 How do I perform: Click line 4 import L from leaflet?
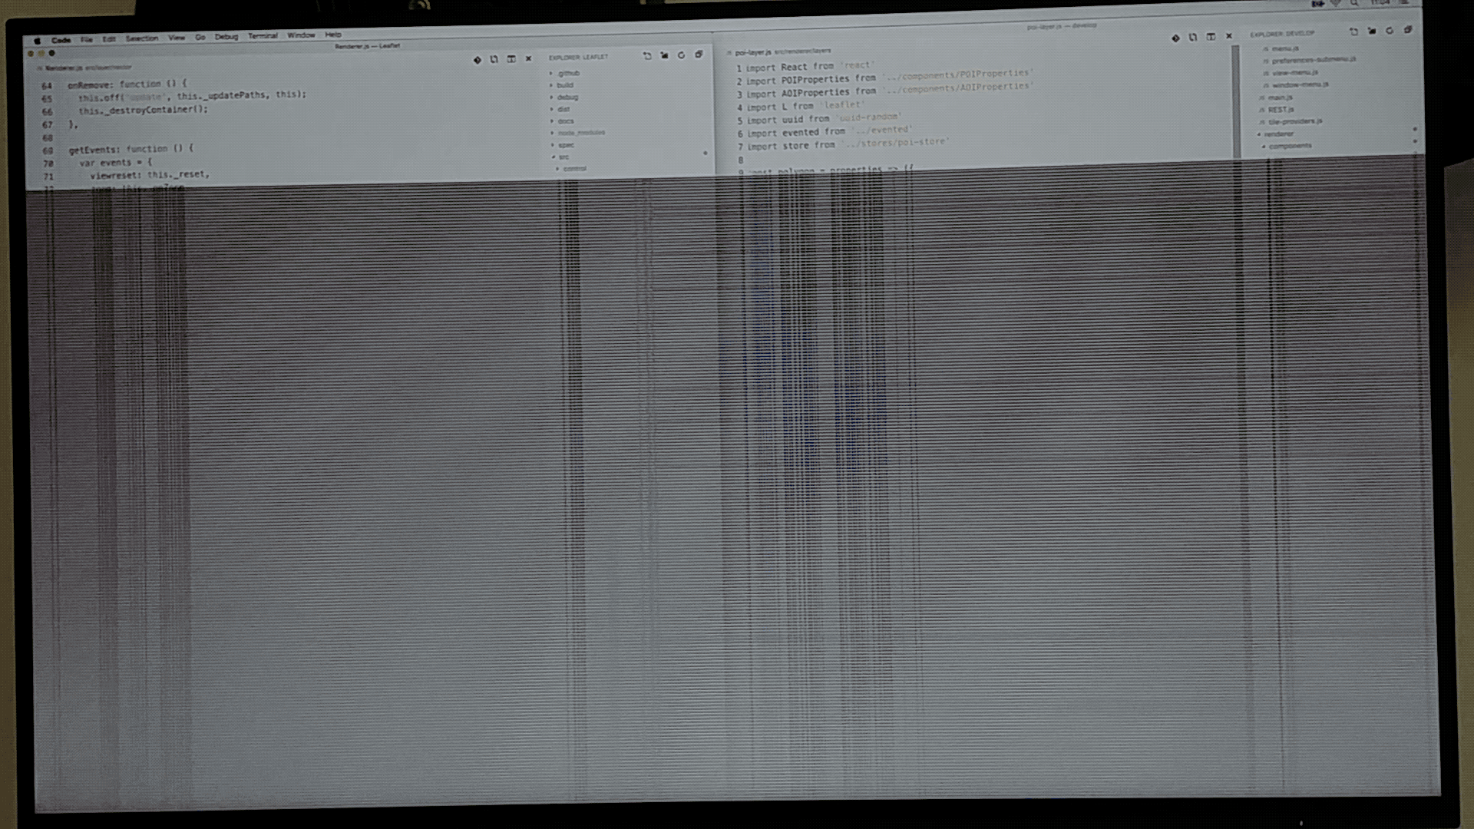click(x=805, y=106)
